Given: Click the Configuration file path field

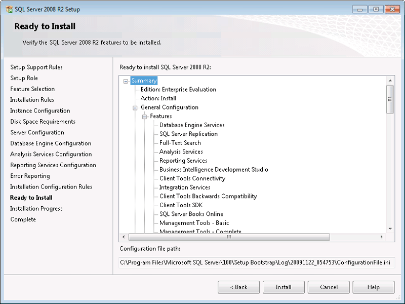Looking at the screenshot, I should [257, 262].
